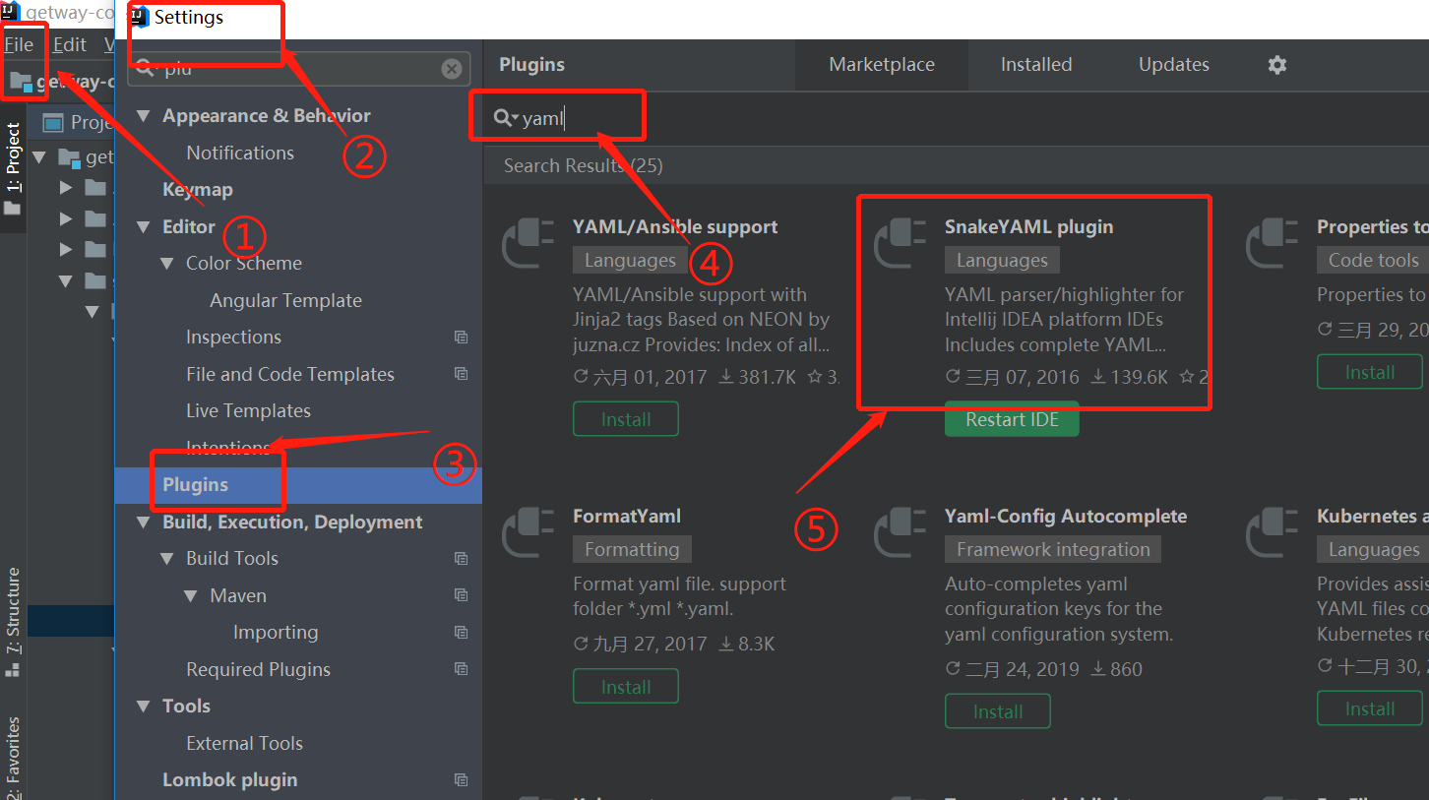The height and width of the screenshot is (800, 1429).
Task: Open the plugin search history magnifier dropdown
Action: tap(506, 119)
